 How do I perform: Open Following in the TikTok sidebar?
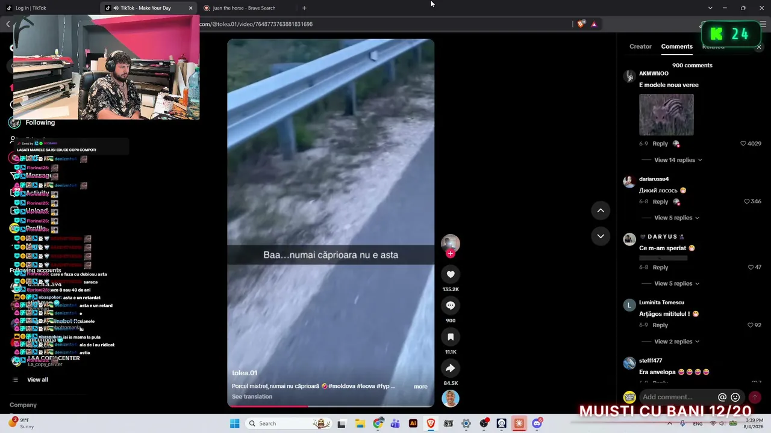click(x=40, y=123)
